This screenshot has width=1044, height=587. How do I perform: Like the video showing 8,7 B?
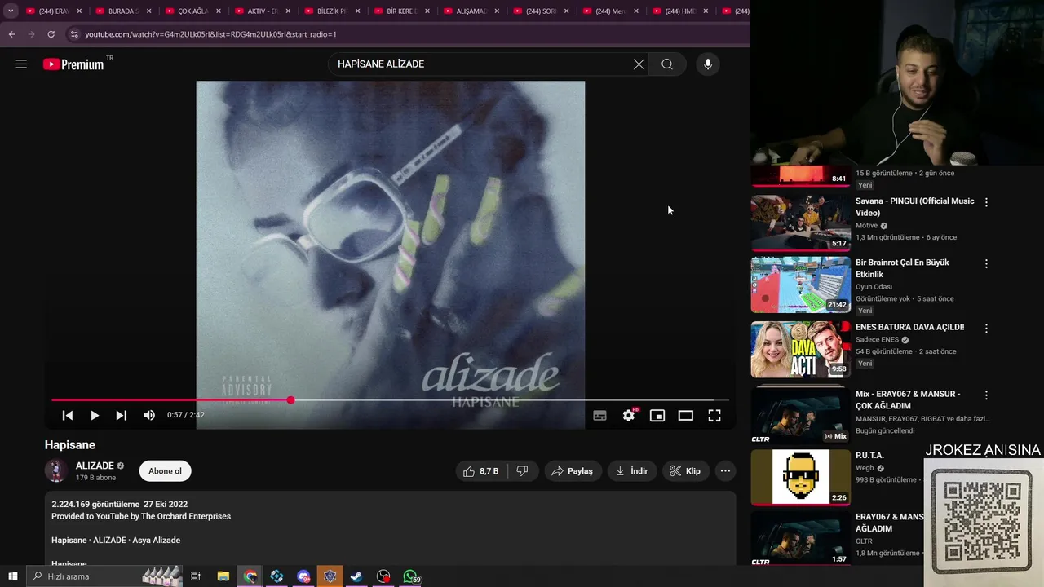(481, 471)
